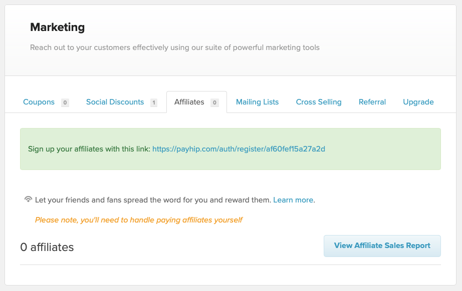Click the Coupons count badge showing 0

[x=65, y=102]
